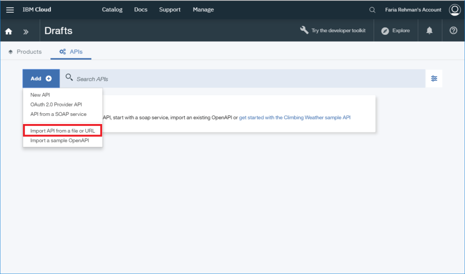
Task: Open the notification bell icon
Action: point(430,30)
